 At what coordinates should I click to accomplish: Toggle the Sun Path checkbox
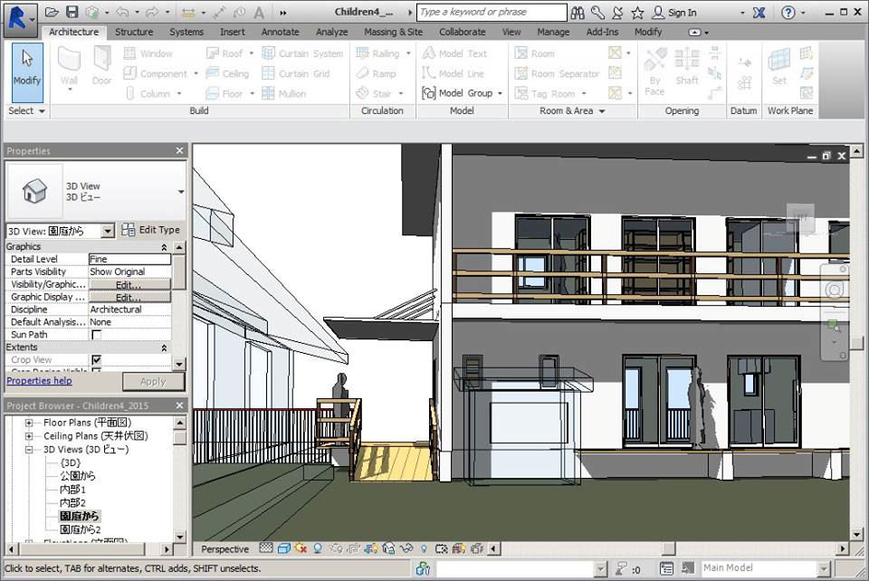tap(97, 335)
